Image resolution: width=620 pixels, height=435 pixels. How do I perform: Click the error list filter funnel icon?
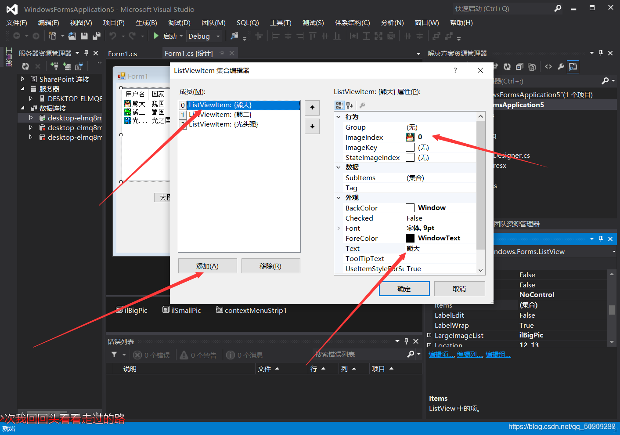[114, 355]
